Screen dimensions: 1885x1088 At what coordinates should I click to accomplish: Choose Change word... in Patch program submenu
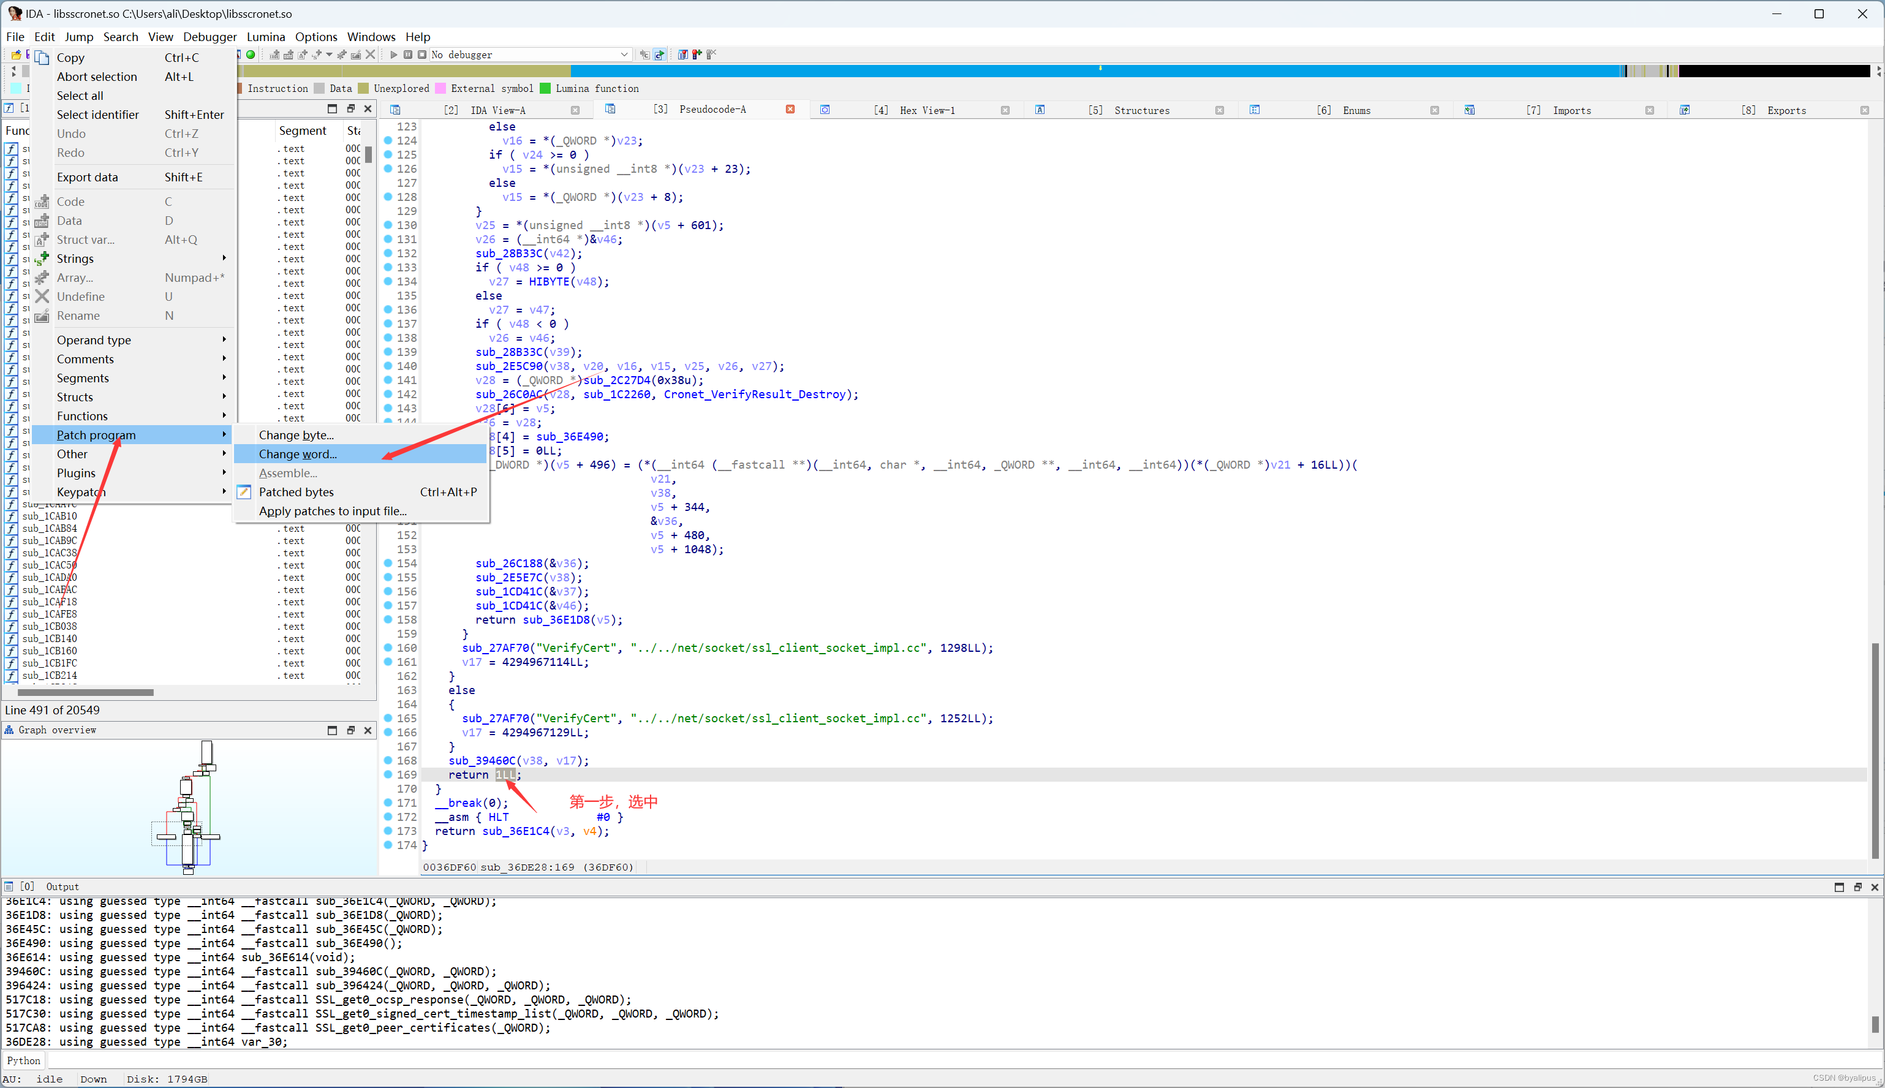coord(297,453)
